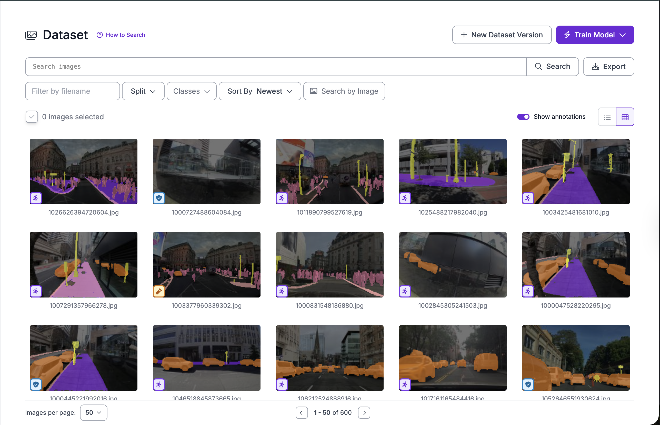Go to previous page of images

click(302, 412)
